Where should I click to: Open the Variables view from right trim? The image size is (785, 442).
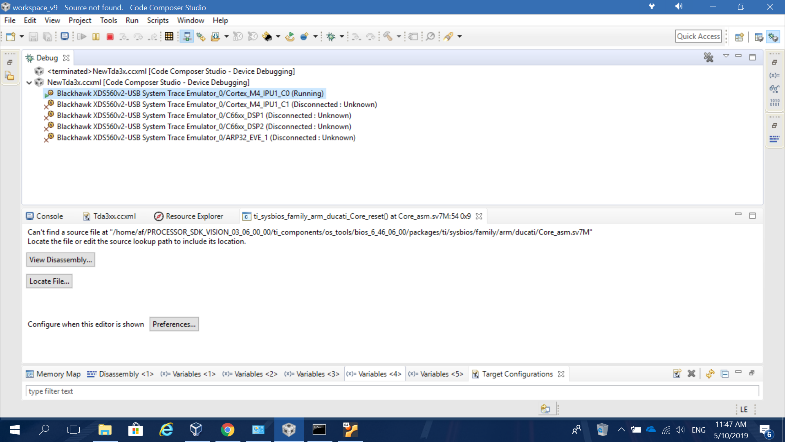[x=774, y=75]
